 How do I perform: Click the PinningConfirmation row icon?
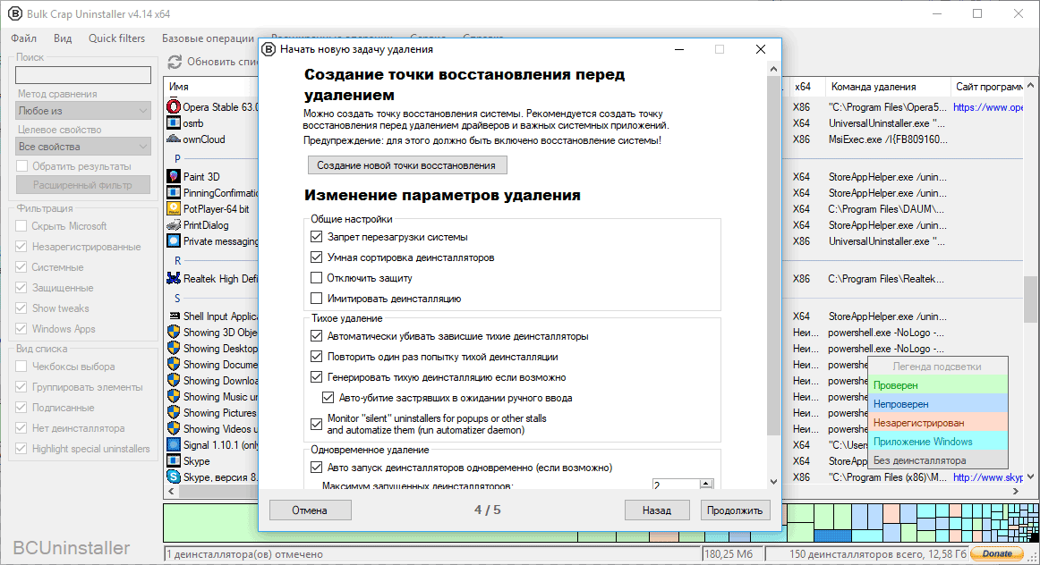(174, 193)
